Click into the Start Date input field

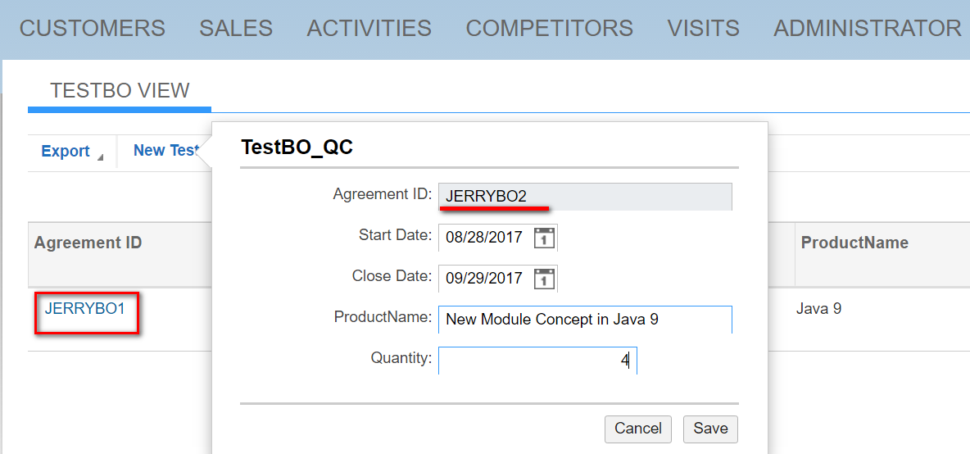tap(484, 238)
